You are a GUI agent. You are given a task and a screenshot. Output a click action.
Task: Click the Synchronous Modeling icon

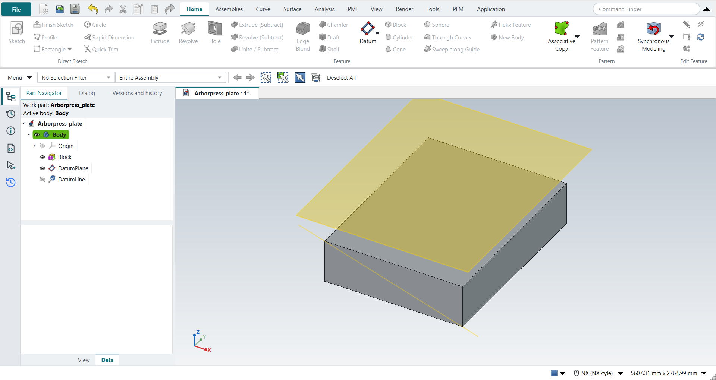tap(653, 29)
